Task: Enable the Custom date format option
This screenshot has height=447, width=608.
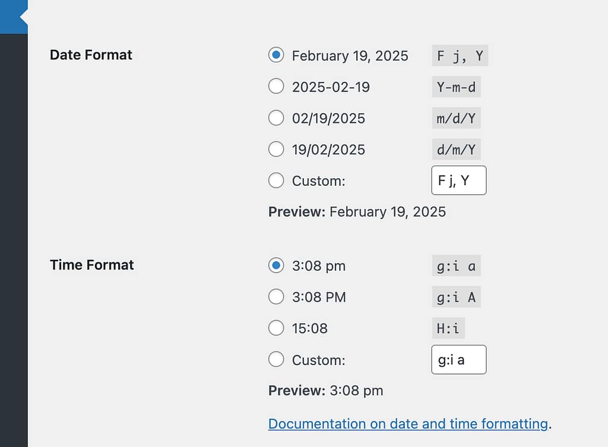Action: (276, 180)
